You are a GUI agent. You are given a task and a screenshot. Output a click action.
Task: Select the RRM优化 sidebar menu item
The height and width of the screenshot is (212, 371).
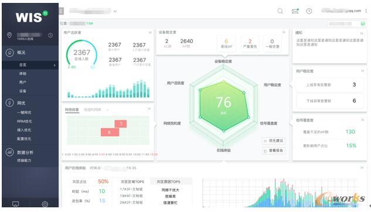25,121
